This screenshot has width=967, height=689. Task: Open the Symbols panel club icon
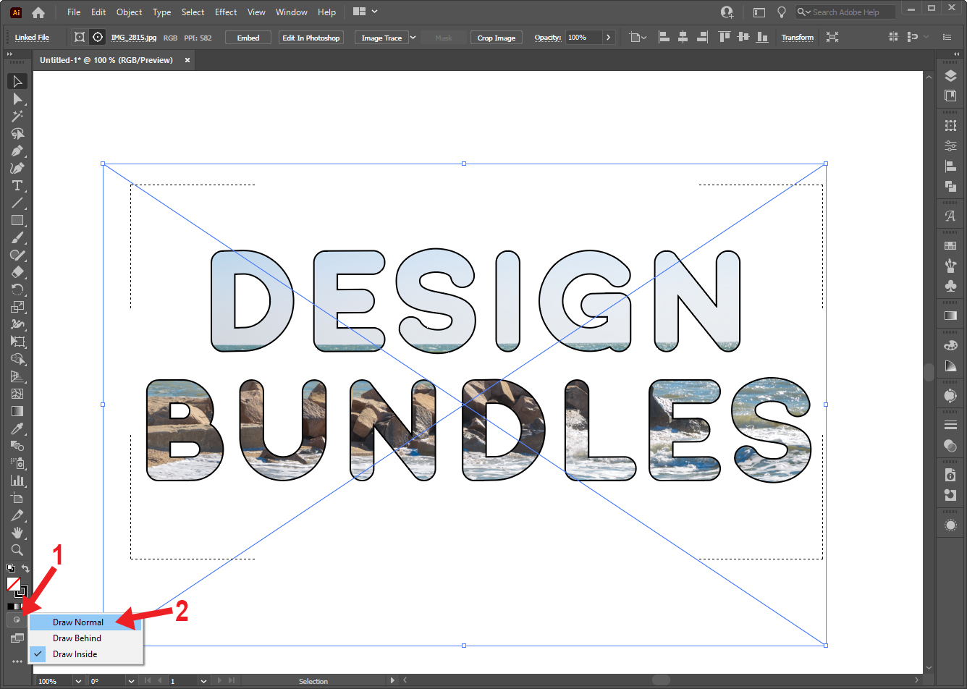(x=950, y=286)
